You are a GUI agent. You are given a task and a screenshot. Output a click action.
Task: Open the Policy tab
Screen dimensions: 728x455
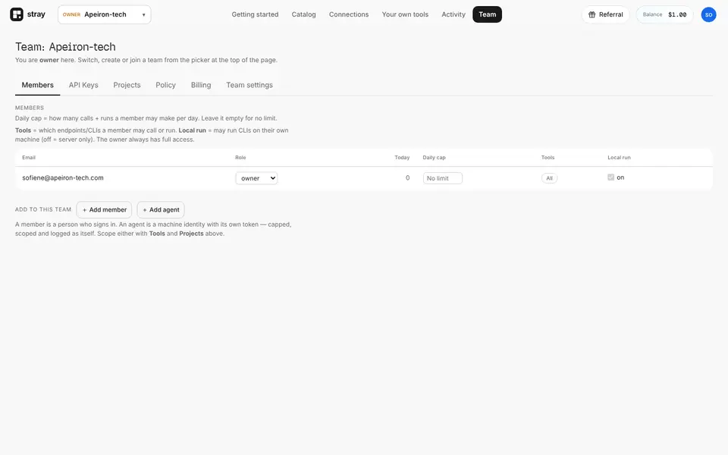coord(166,85)
